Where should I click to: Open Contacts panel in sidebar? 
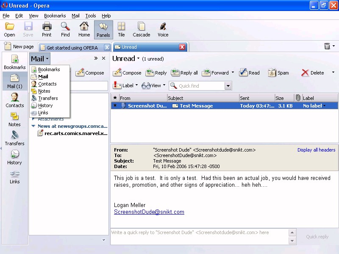coord(15,100)
